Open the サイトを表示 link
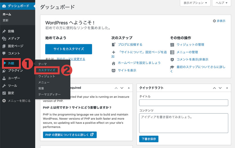This screenshot has width=235, height=148. [127, 70]
